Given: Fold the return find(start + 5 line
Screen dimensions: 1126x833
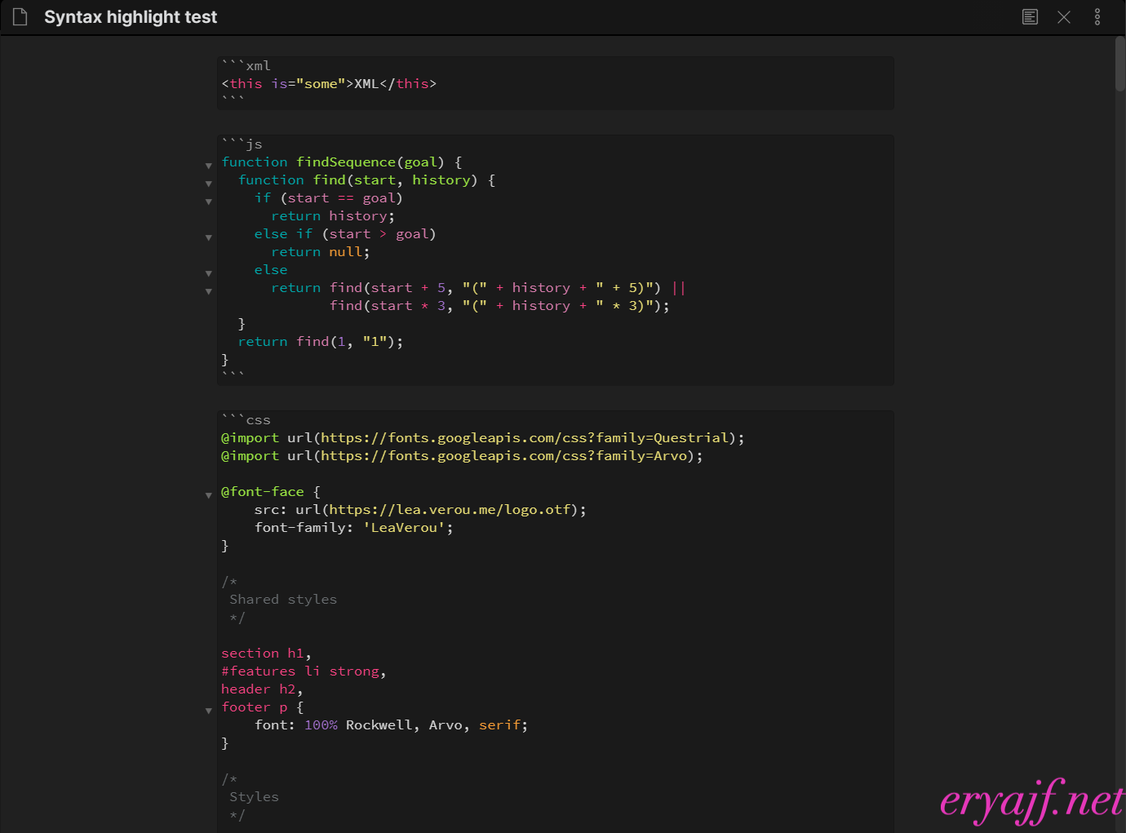Looking at the screenshot, I should (209, 291).
